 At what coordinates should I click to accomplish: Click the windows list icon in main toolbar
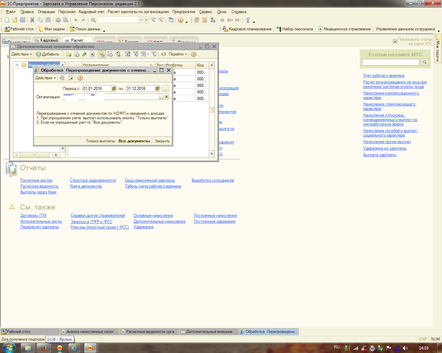(171, 20)
